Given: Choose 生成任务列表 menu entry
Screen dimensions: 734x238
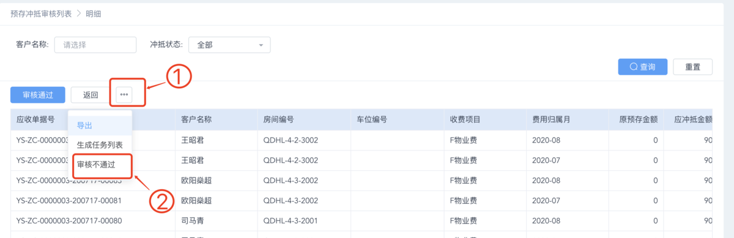Looking at the screenshot, I should pyautogui.click(x=100, y=145).
